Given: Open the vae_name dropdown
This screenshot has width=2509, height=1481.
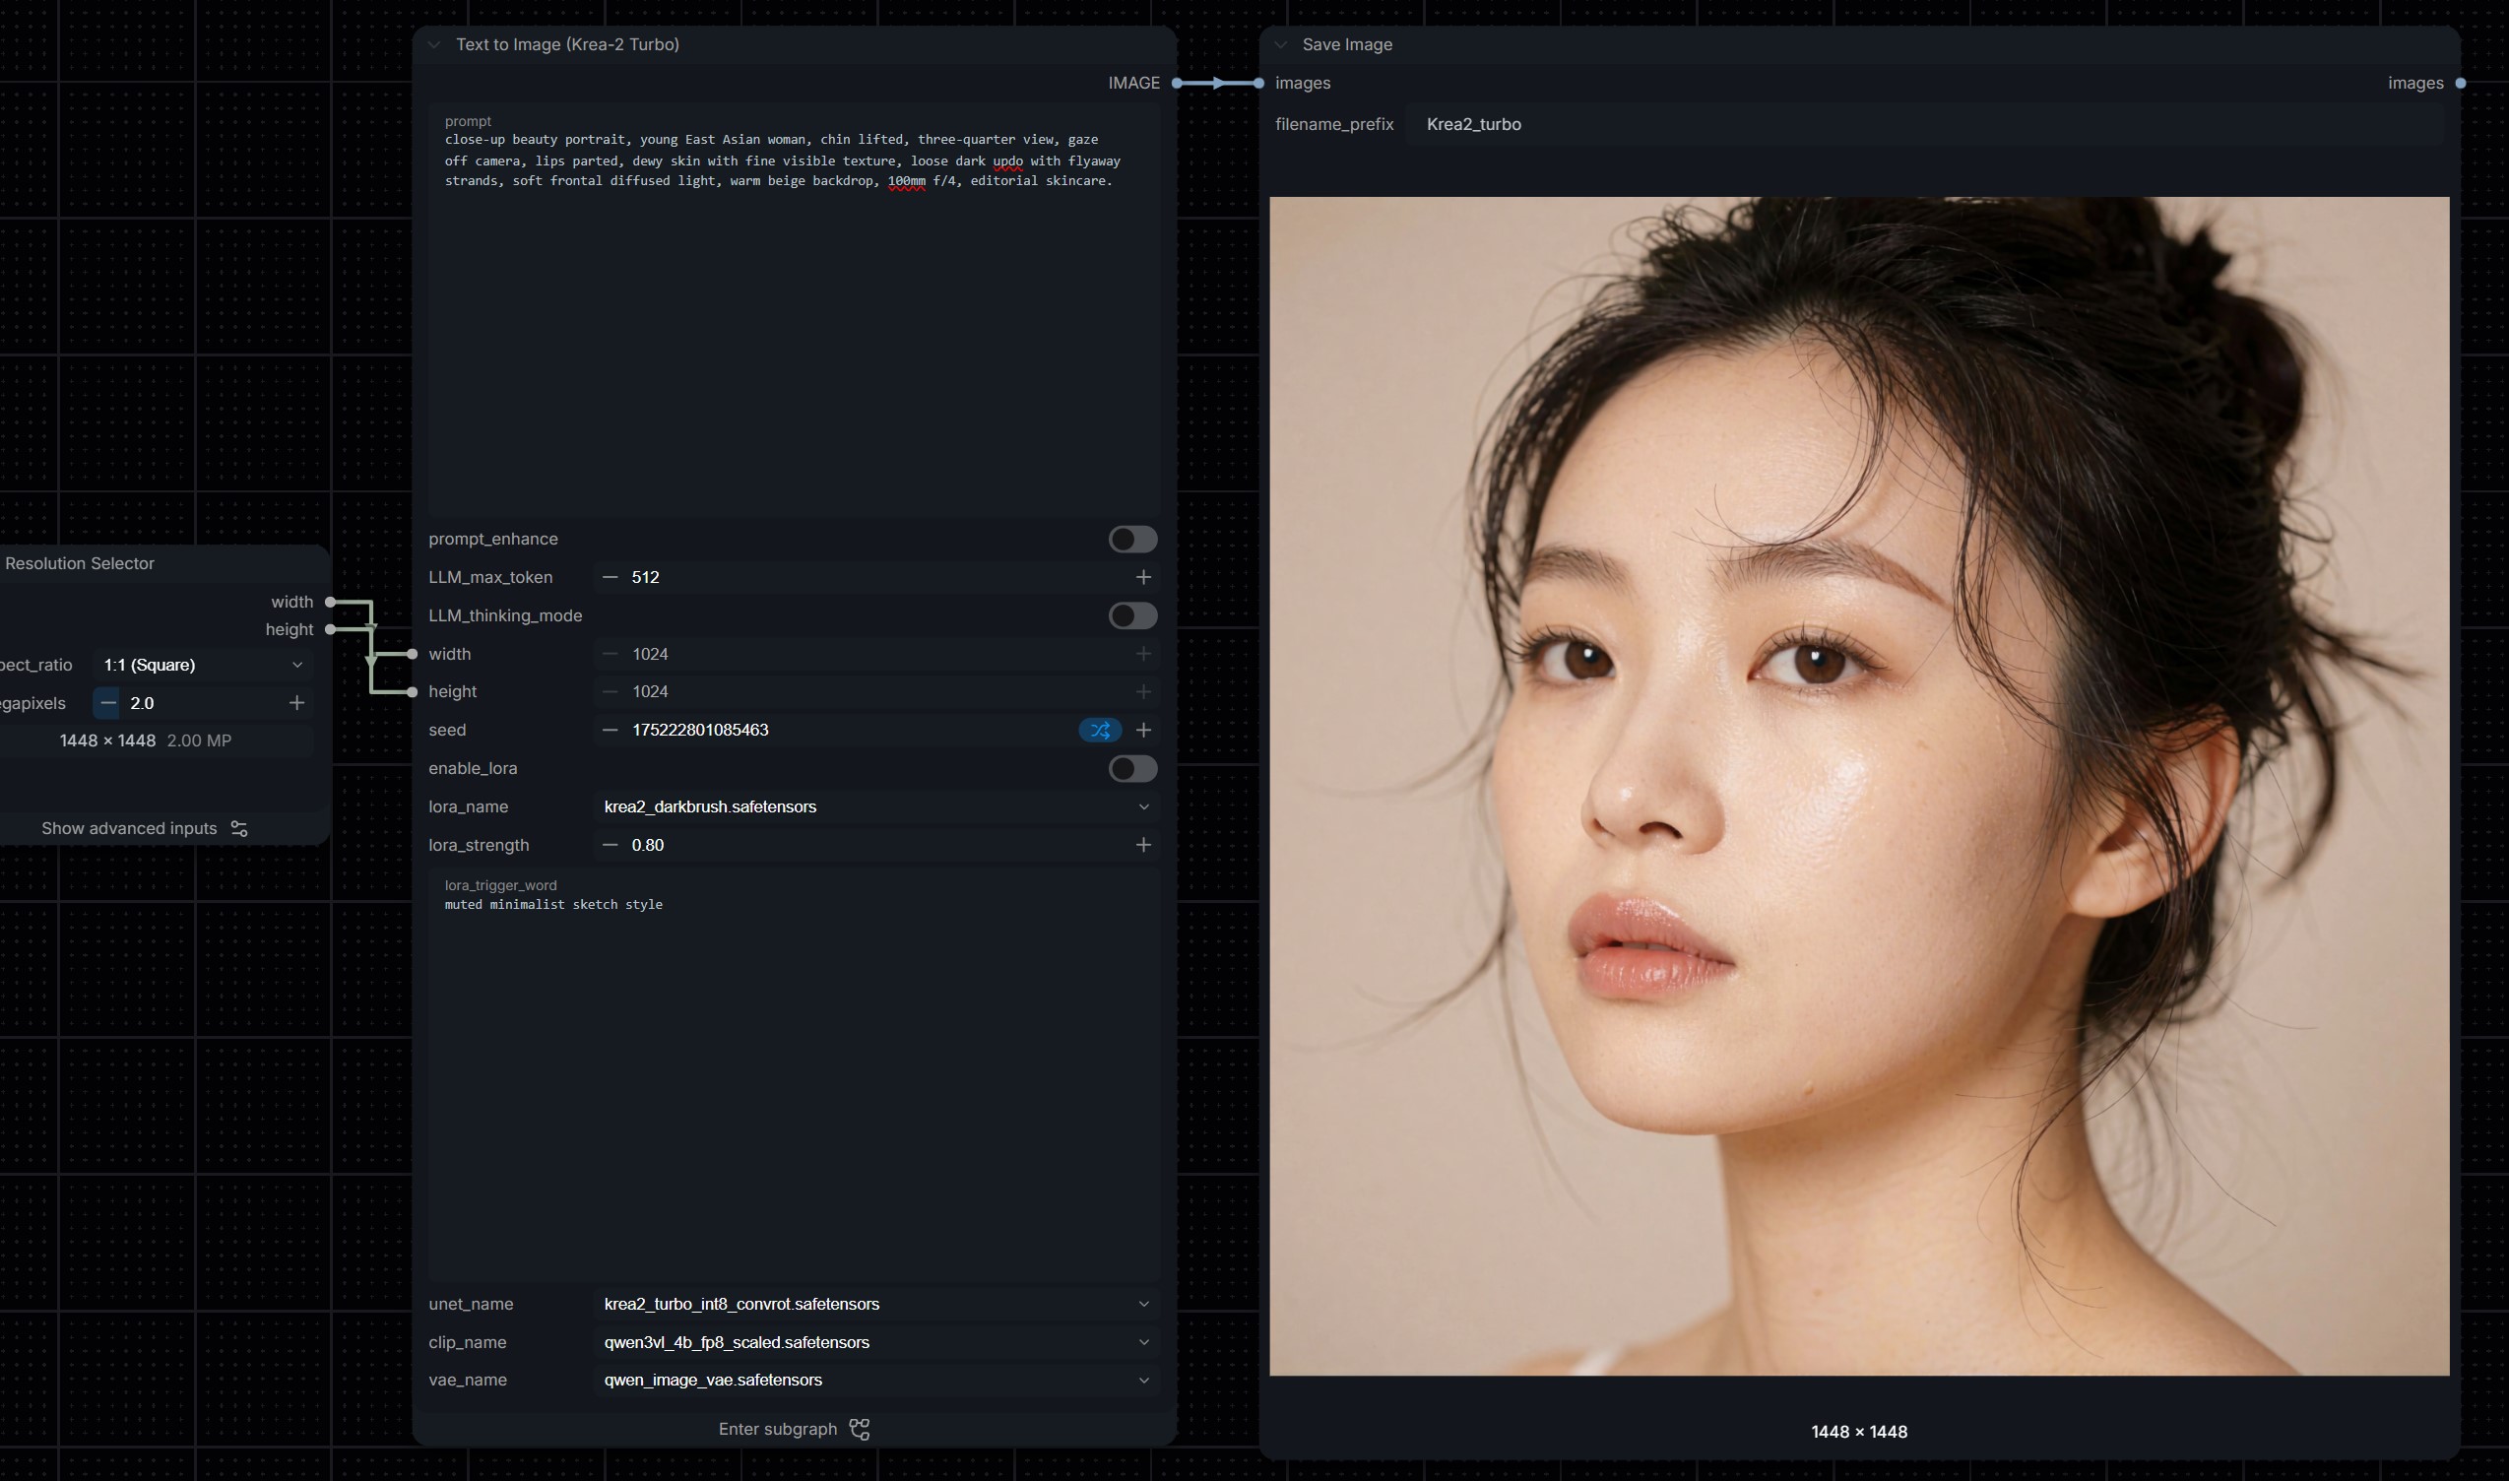Looking at the screenshot, I should [x=876, y=1381].
